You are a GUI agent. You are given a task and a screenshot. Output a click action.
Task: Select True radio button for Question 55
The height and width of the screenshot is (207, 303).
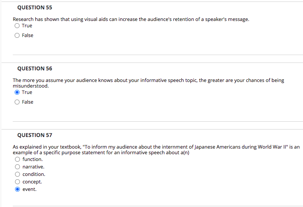click(x=17, y=26)
